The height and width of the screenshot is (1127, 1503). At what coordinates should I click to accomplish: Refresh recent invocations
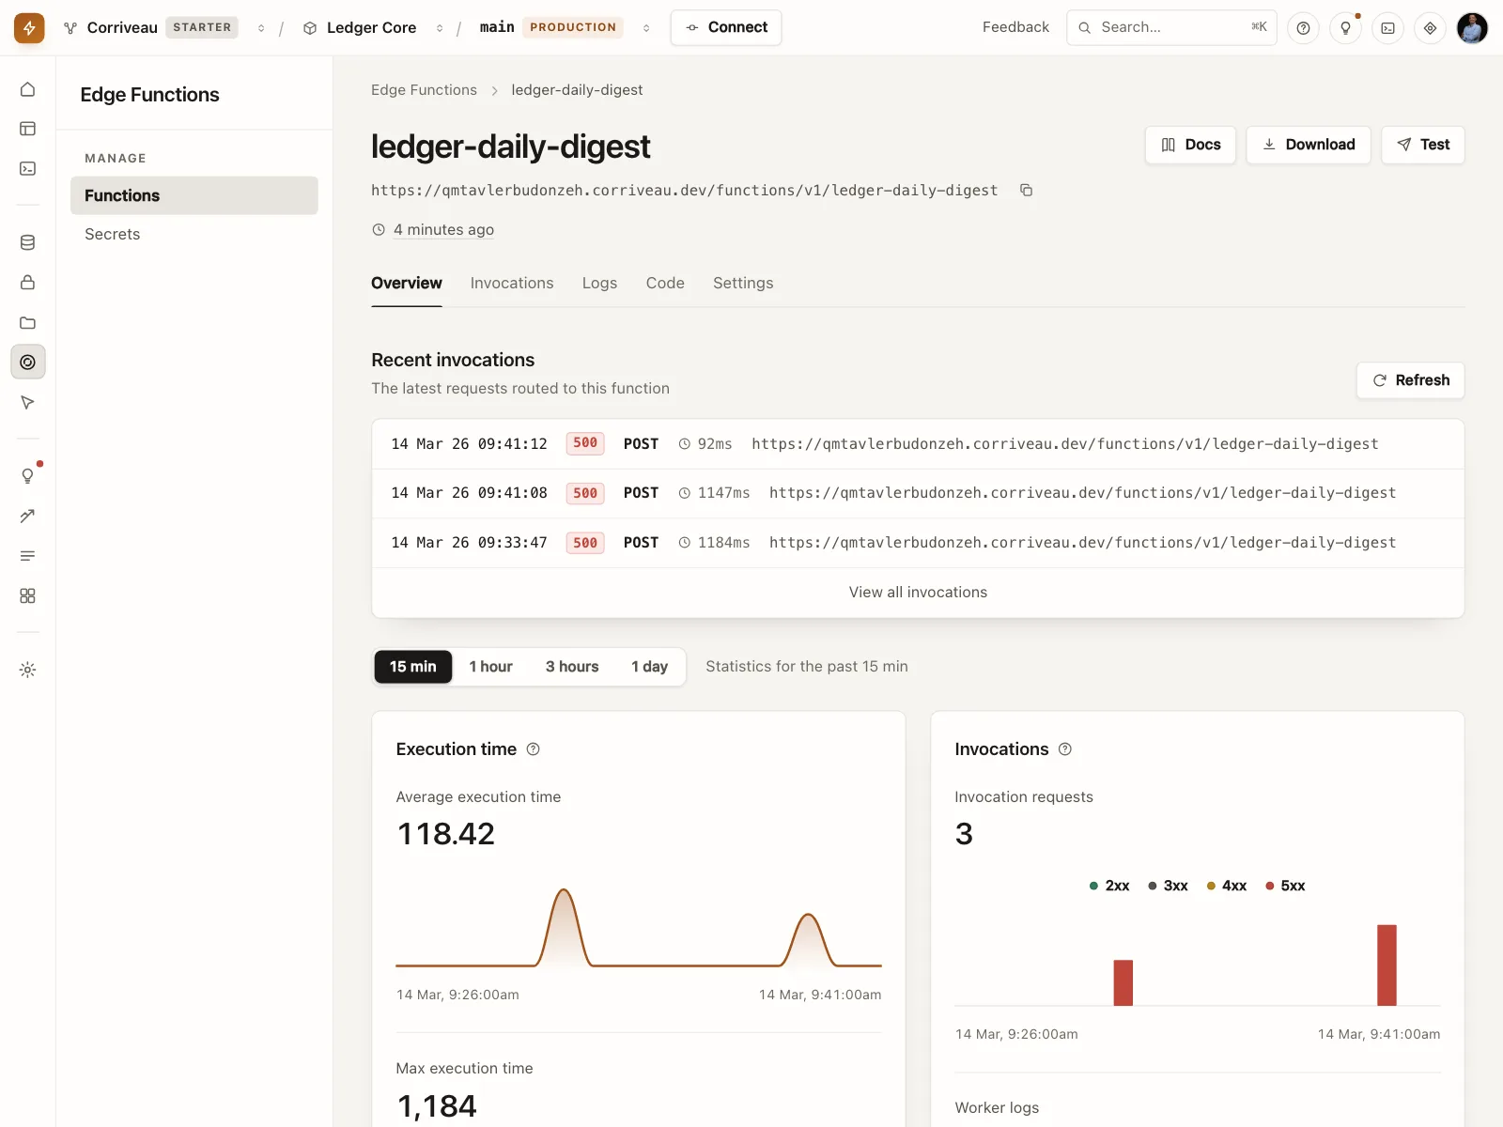(1411, 380)
